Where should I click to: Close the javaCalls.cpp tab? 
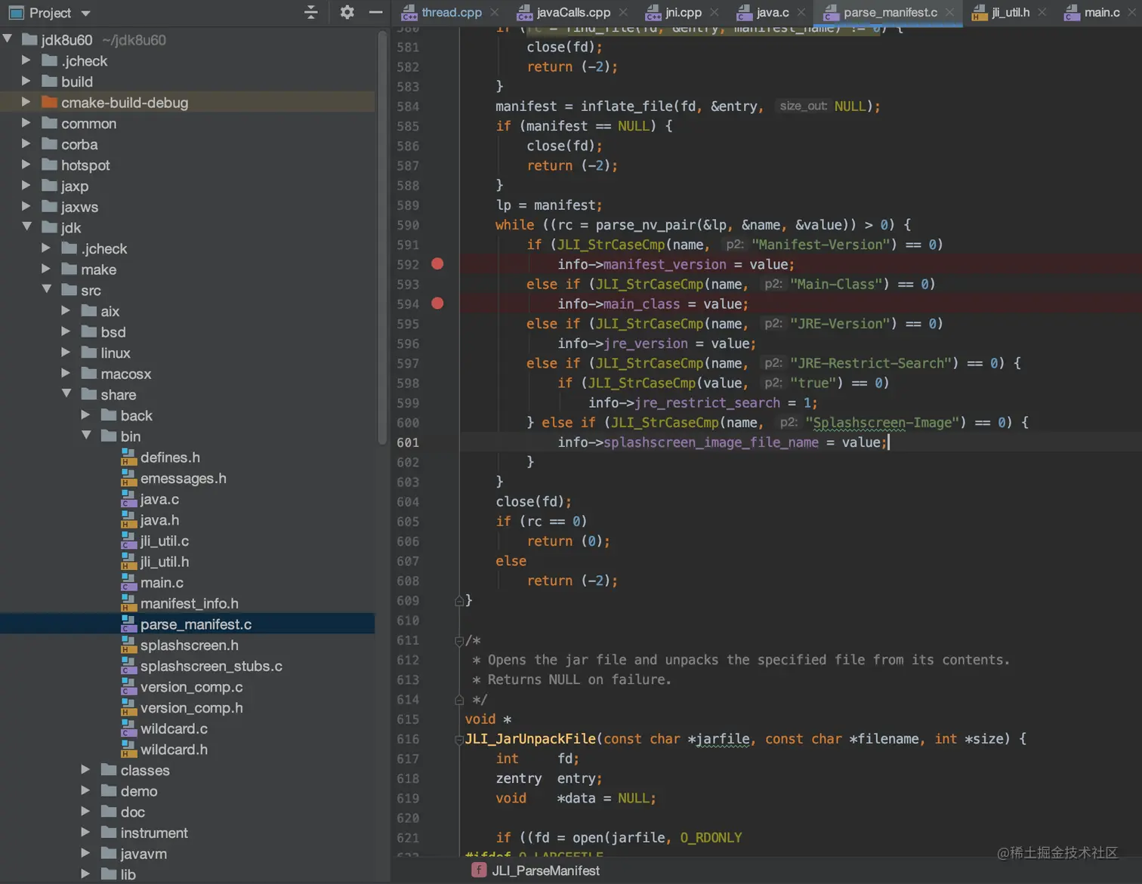(x=622, y=12)
